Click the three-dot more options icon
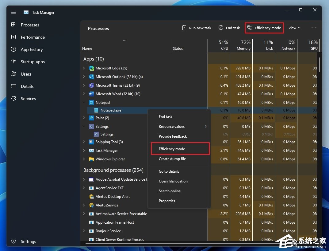This screenshot has height=251, width=329. tap(314, 28)
